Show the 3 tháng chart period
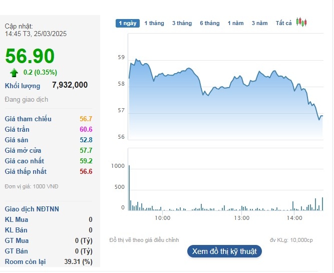Viewport: 334px width, 273px height. (182, 23)
